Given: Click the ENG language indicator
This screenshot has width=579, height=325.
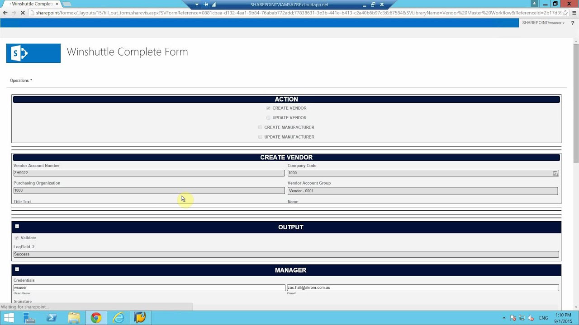Looking at the screenshot, I should tap(543, 318).
